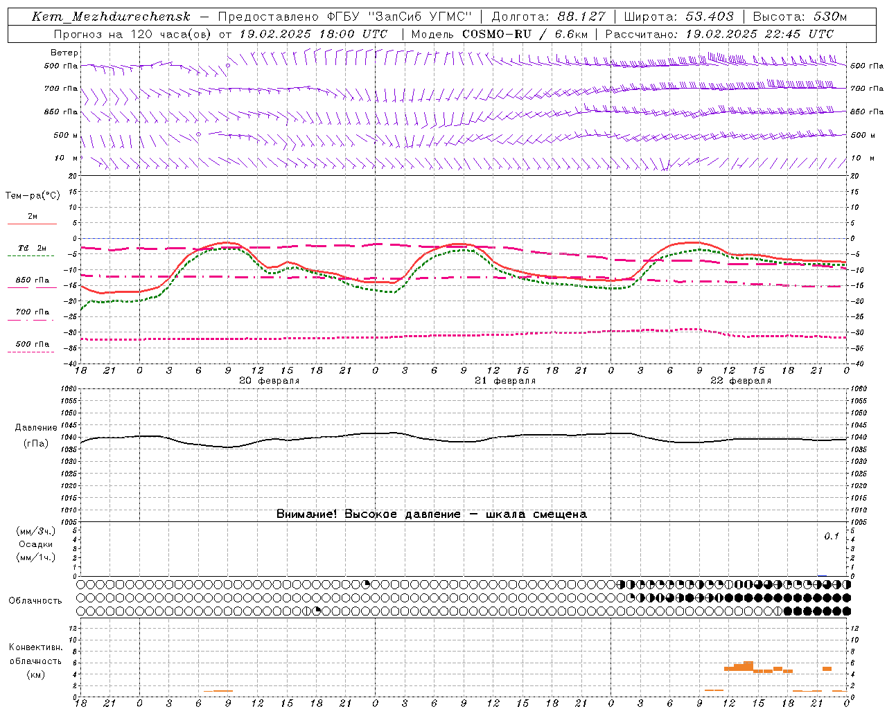Click the right '850 гПа' wind level label

867,111
